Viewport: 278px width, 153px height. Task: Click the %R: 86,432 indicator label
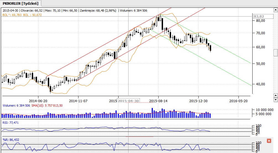pyautogui.click(x=11, y=140)
